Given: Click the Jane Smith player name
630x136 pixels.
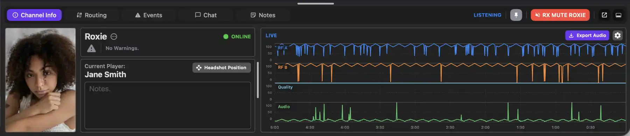Looking at the screenshot, I should point(105,74).
